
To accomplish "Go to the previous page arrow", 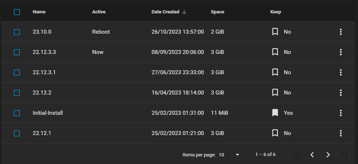I will [312, 155].
